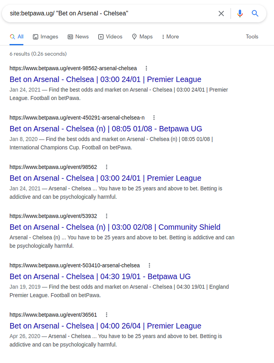Click into the search query text field
Viewport: 274px width, 363px height.
pyautogui.click(x=111, y=13)
